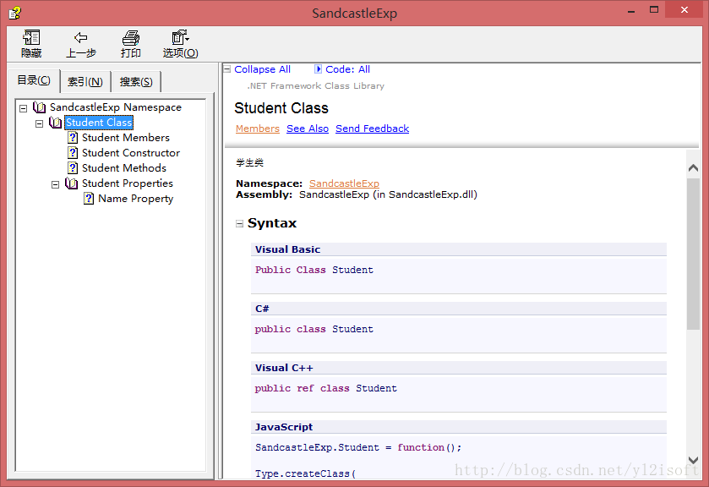Open the Members link

258,129
